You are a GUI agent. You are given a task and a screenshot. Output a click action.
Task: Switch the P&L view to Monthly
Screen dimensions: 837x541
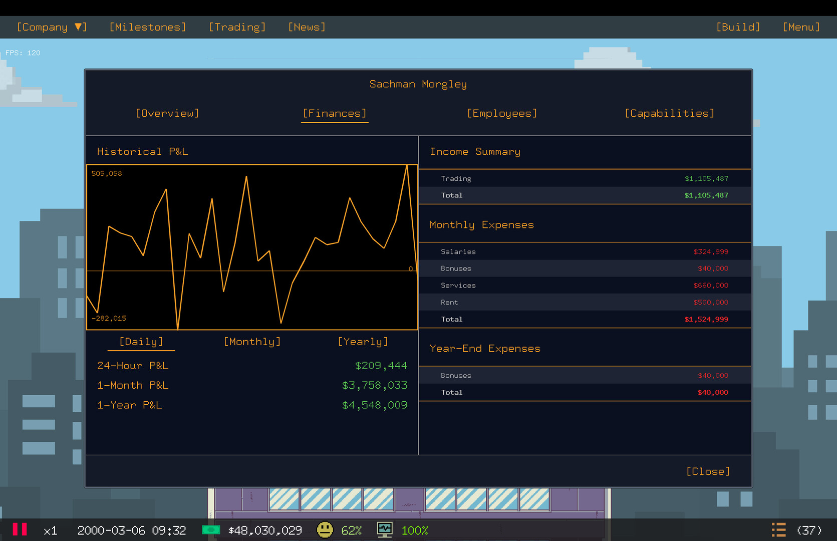[x=252, y=341]
